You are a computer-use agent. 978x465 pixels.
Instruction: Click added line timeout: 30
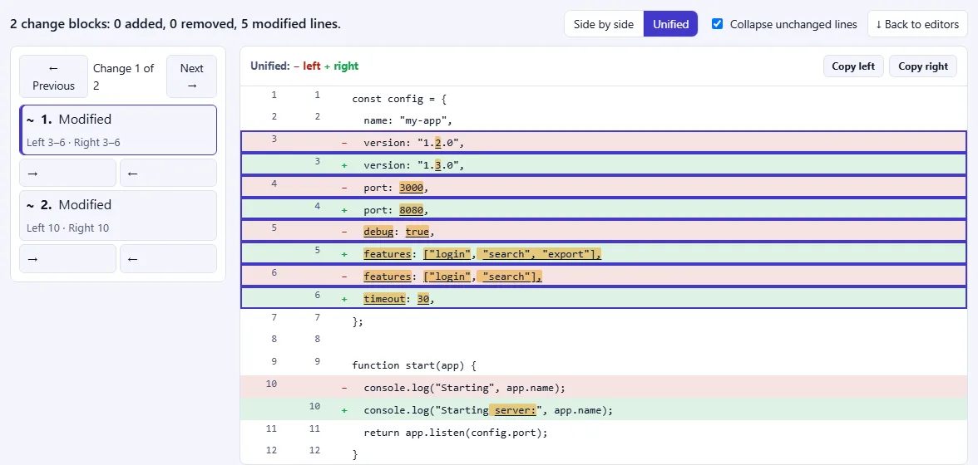(x=604, y=299)
